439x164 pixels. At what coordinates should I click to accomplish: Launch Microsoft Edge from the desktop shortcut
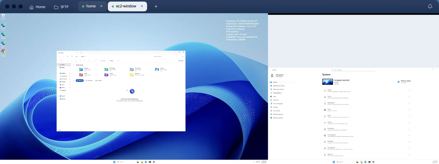coord(3,26)
